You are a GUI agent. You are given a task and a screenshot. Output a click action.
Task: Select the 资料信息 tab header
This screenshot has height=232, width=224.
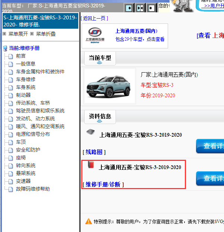100,117
